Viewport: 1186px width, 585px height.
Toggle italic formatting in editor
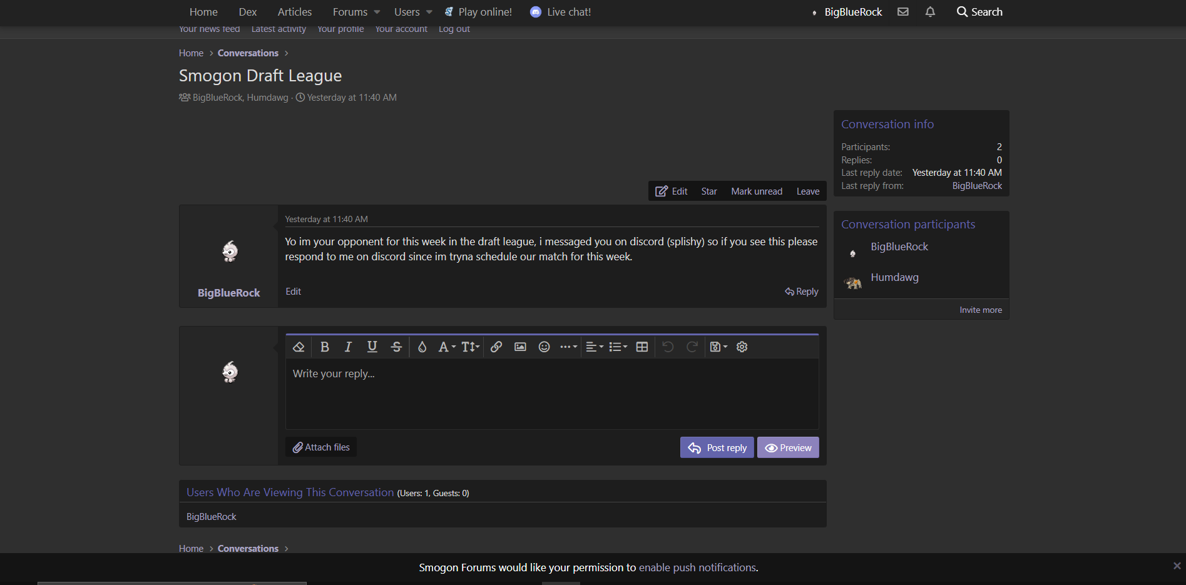click(x=348, y=347)
